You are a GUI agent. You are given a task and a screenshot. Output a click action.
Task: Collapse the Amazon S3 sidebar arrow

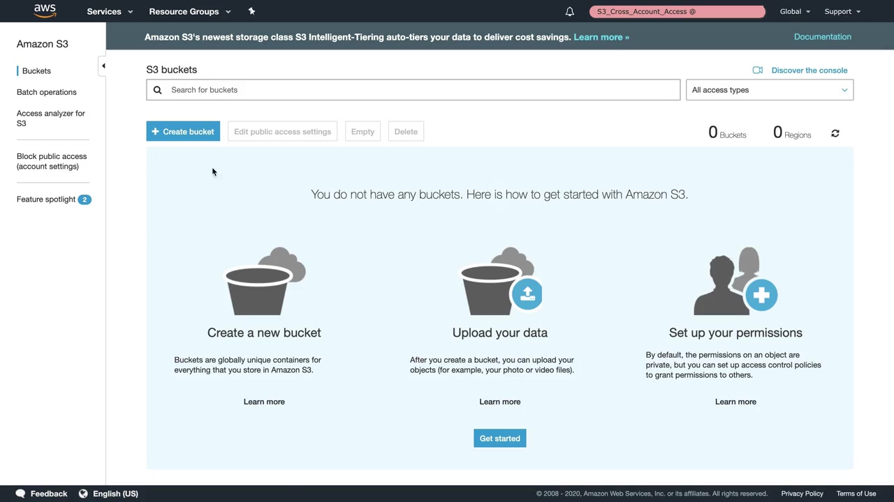click(103, 66)
